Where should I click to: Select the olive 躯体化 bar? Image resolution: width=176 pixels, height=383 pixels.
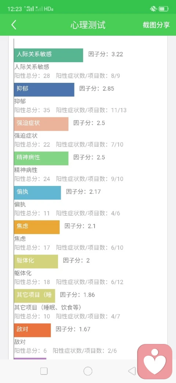36,261
